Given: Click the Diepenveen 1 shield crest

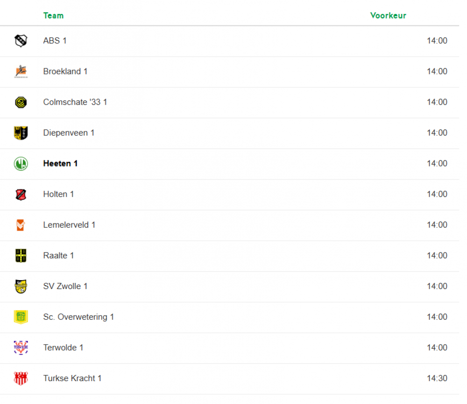Looking at the screenshot, I should pyautogui.click(x=21, y=133).
